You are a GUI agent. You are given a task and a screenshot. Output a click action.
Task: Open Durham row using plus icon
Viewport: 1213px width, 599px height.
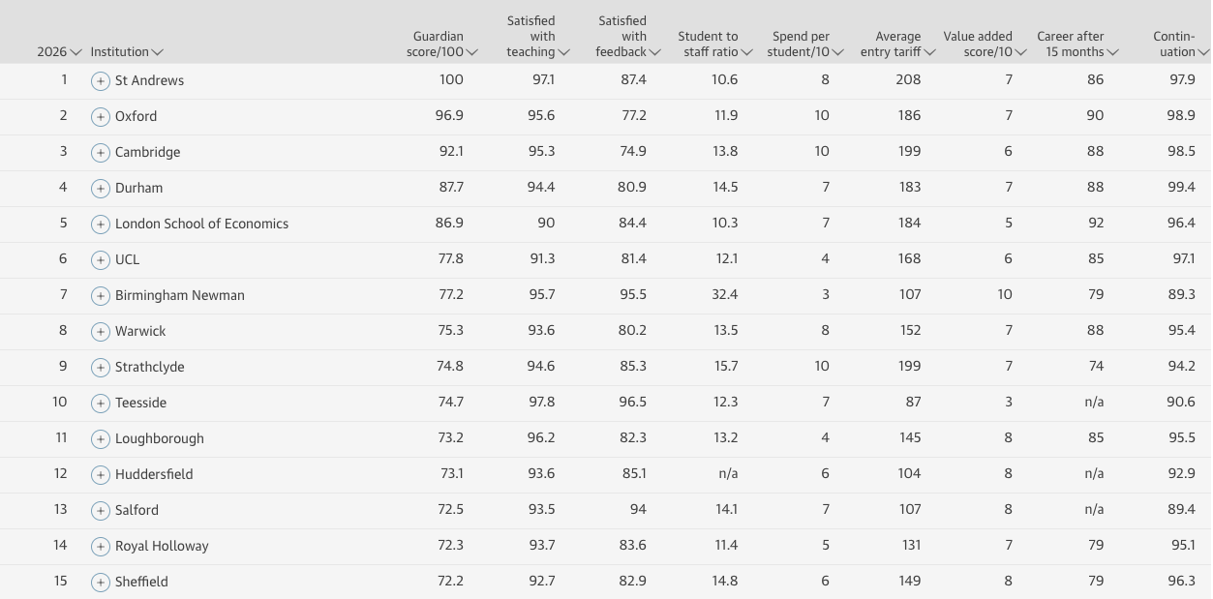pos(101,189)
